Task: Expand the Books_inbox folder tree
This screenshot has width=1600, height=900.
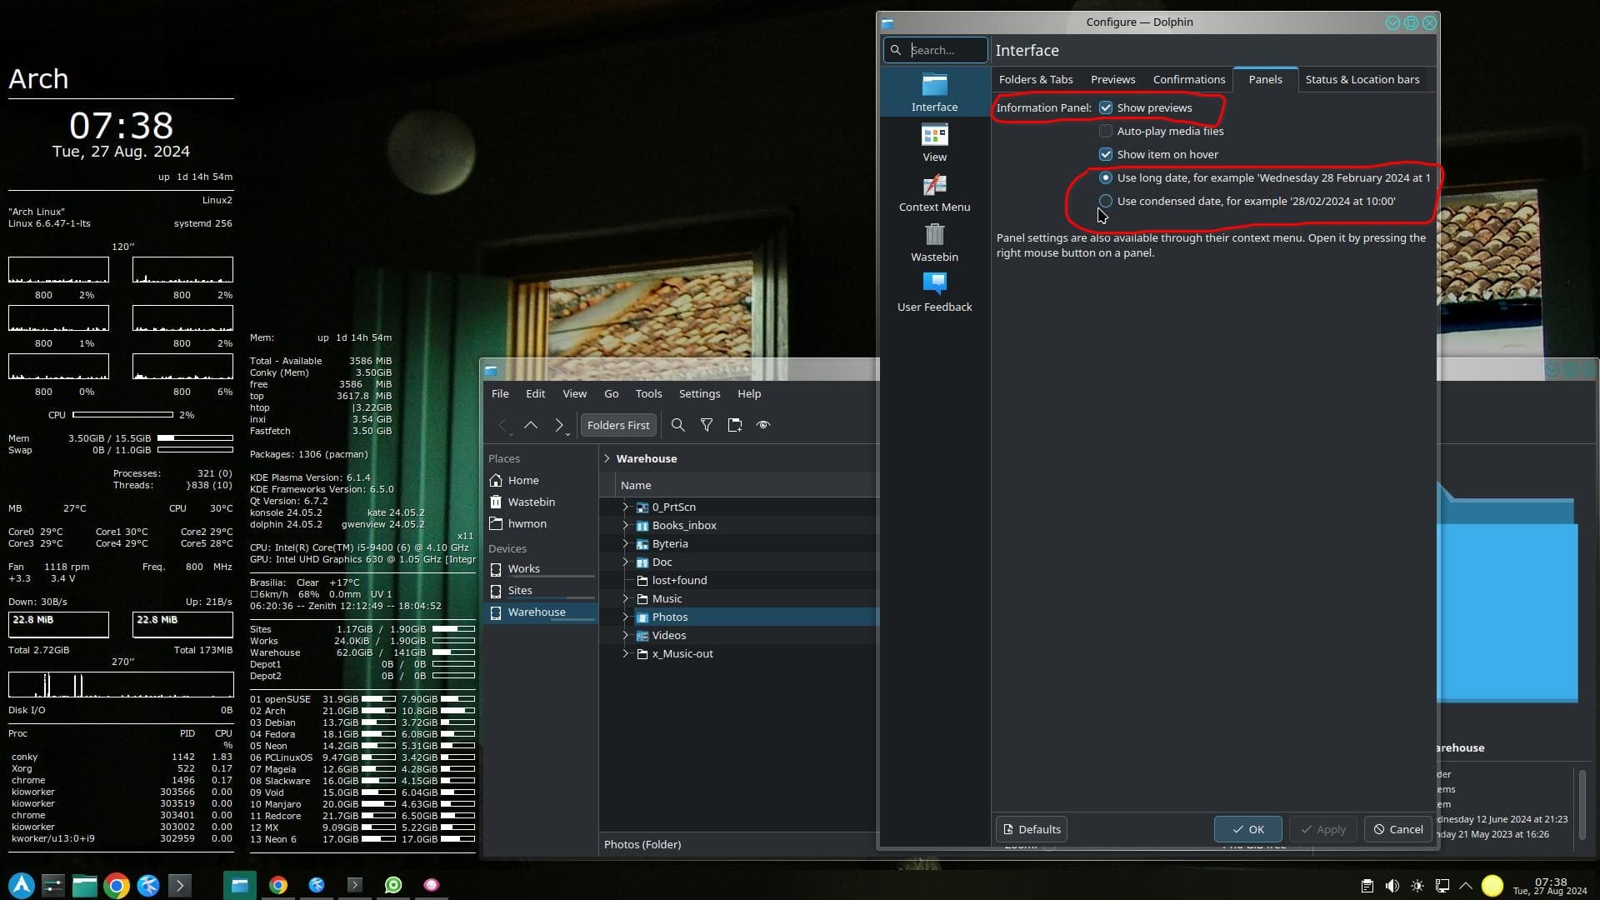Action: 625,526
